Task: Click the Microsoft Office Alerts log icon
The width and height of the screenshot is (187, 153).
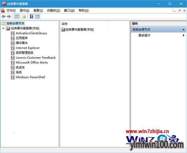Action: (x=13, y=62)
